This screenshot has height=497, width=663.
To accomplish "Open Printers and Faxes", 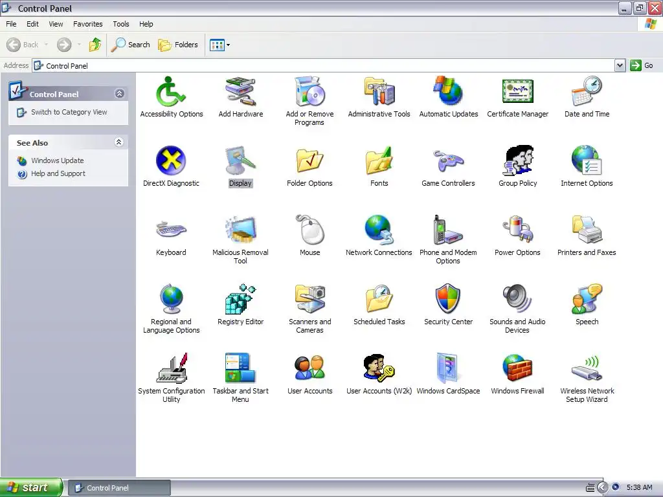I will pyautogui.click(x=587, y=230).
